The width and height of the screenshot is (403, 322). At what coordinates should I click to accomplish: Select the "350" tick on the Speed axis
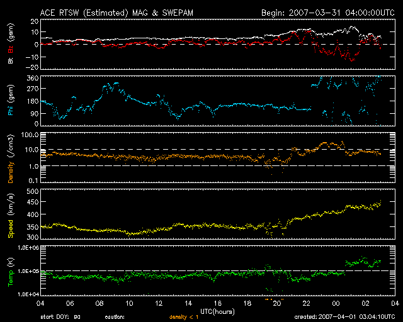pos(33,227)
